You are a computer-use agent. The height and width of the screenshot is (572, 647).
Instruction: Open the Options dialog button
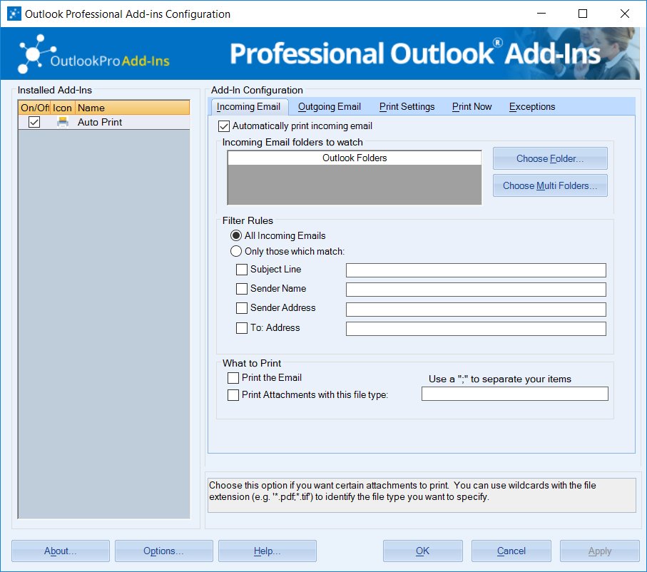(x=163, y=551)
